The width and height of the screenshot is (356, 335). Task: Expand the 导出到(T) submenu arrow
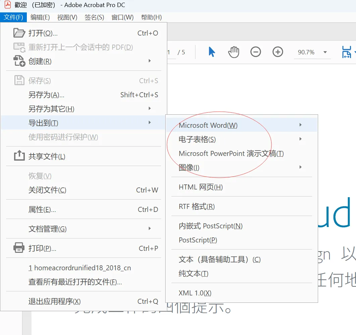point(150,123)
